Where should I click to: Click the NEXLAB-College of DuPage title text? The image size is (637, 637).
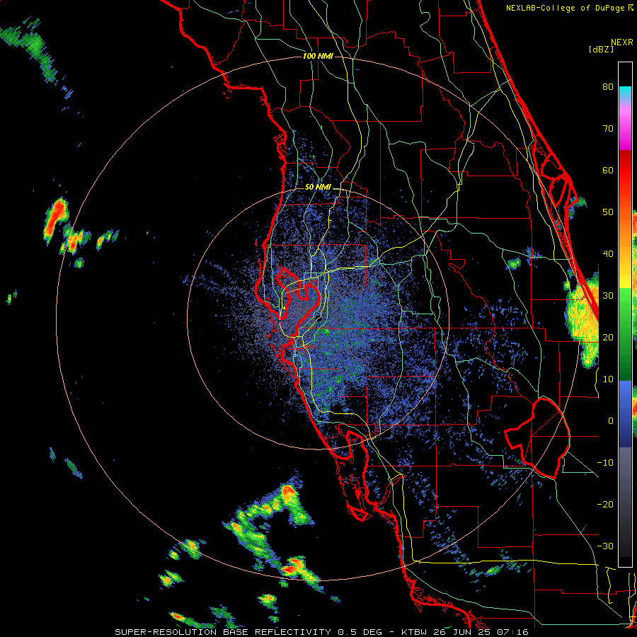(565, 8)
